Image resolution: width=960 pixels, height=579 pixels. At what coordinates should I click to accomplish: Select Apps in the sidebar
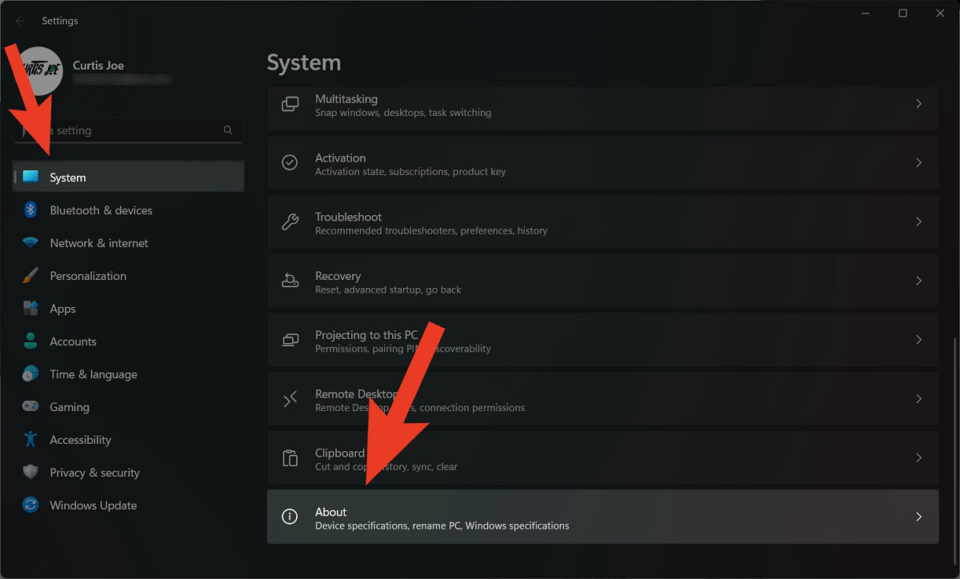coord(62,309)
